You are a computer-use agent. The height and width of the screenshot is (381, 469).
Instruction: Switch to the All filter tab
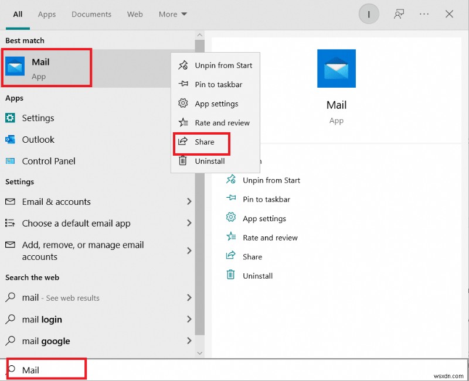pyautogui.click(x=18, y=14)
